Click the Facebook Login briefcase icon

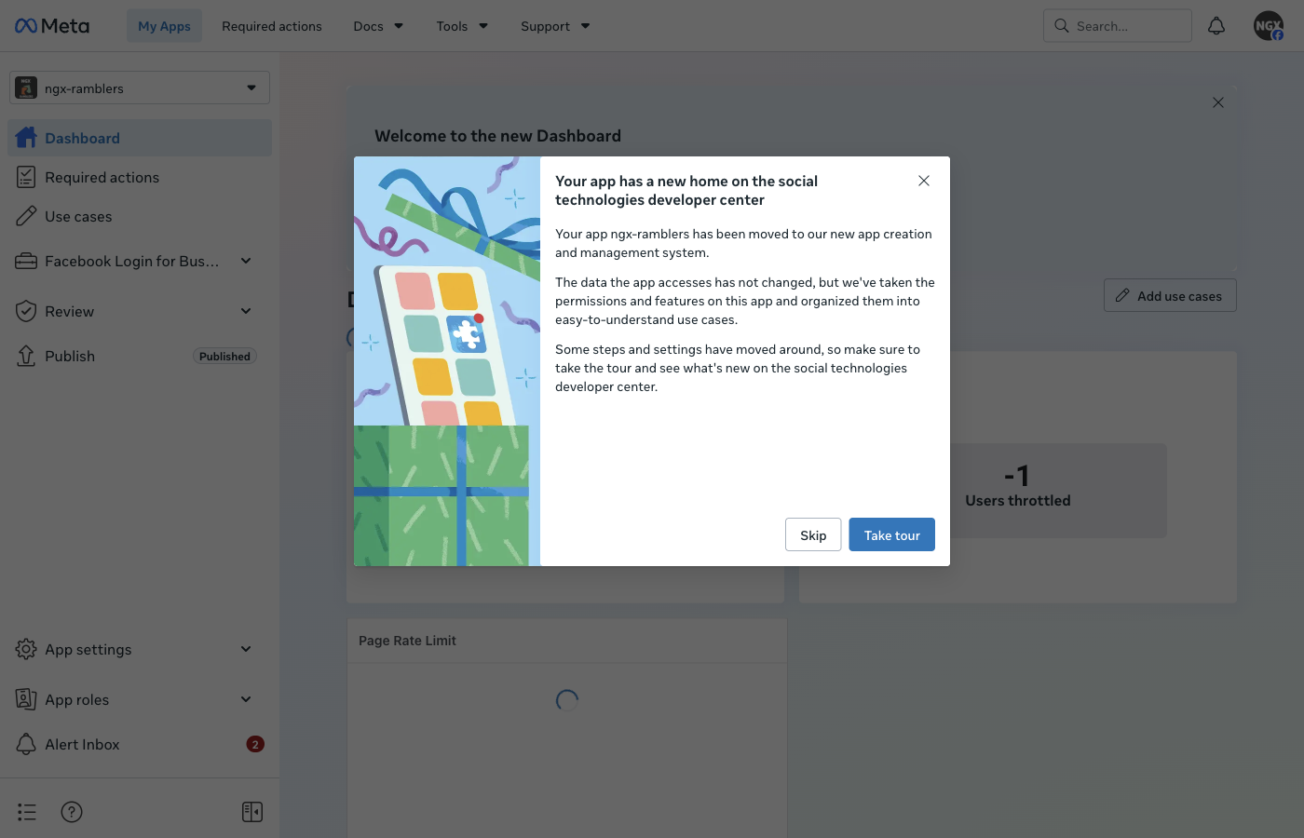26,262
